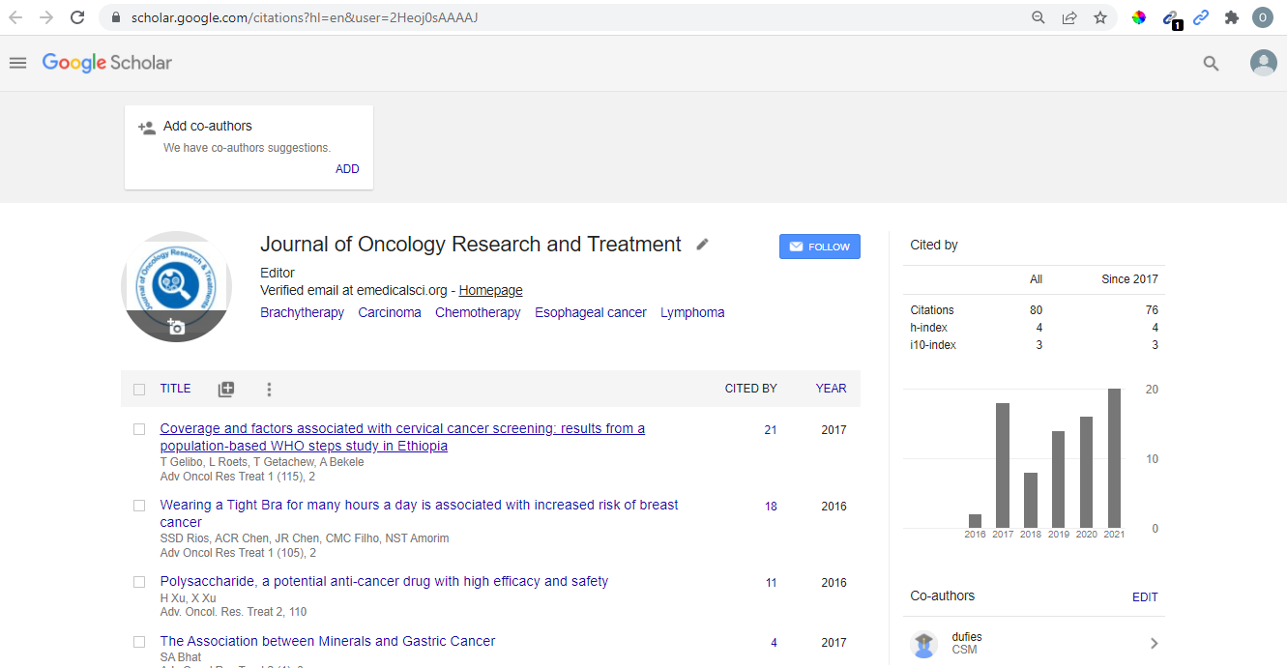
Task: Open the Google Scholar hamburger menu
Action: (17, 63)
